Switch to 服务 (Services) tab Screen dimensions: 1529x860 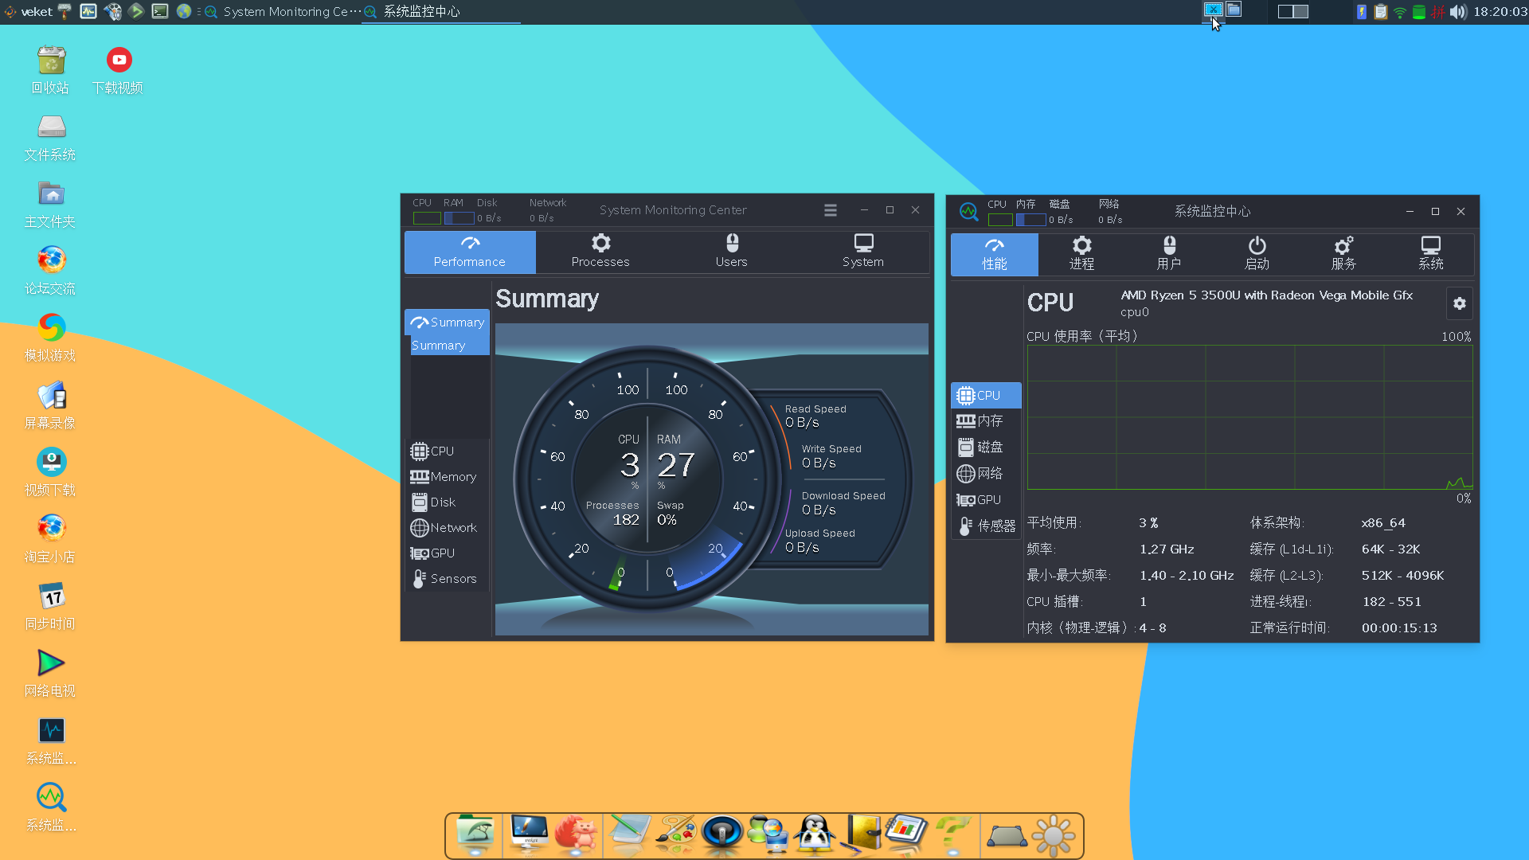click(1343, 253)
